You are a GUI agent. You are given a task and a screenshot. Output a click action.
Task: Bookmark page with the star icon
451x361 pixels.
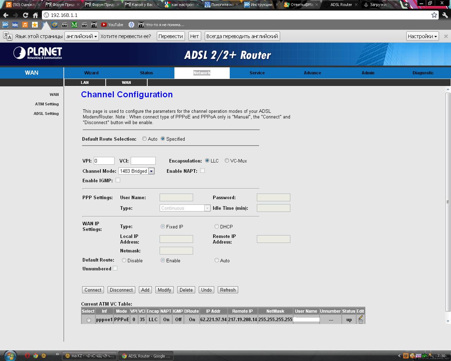point(434,15)
